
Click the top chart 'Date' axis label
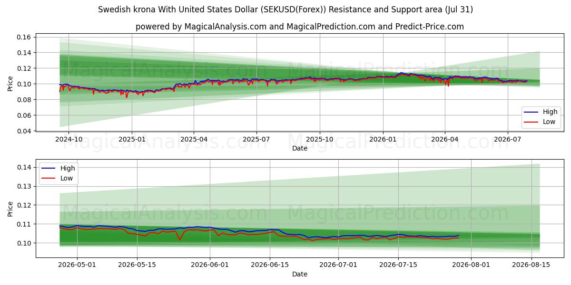[300, 148]
